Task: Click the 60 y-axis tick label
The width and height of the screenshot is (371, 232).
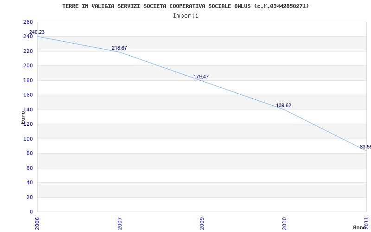Action: pos(29,168)
